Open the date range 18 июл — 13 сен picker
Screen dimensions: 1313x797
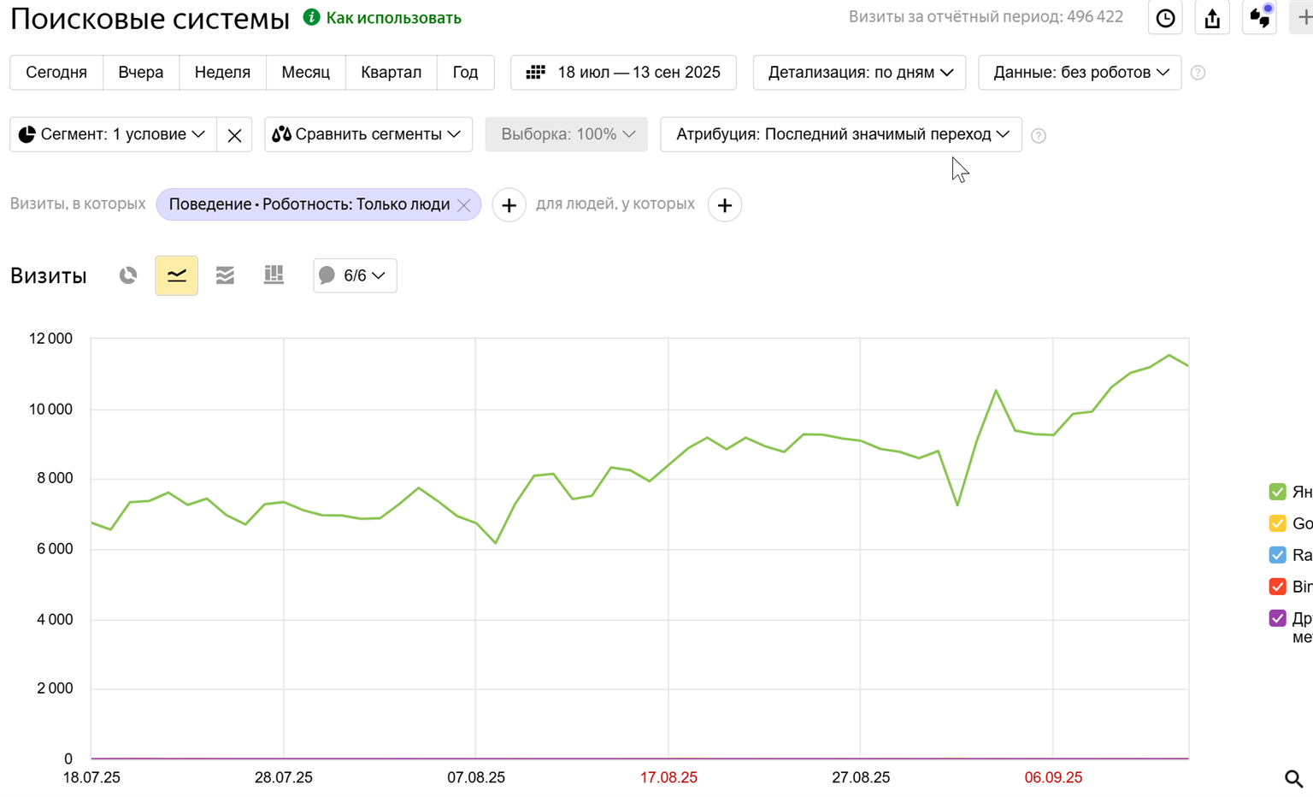(623, 73)
